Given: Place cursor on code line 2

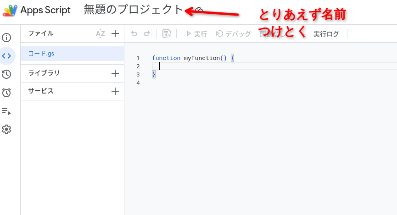Looking at the screenshot, I should tap(274, 66).
